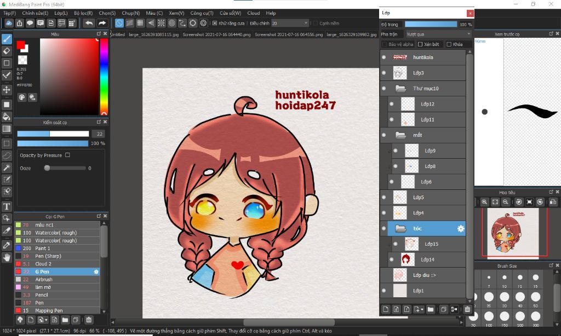The image size is (561, 336).
Task: Select the Move tool
Action: (7, 89)
